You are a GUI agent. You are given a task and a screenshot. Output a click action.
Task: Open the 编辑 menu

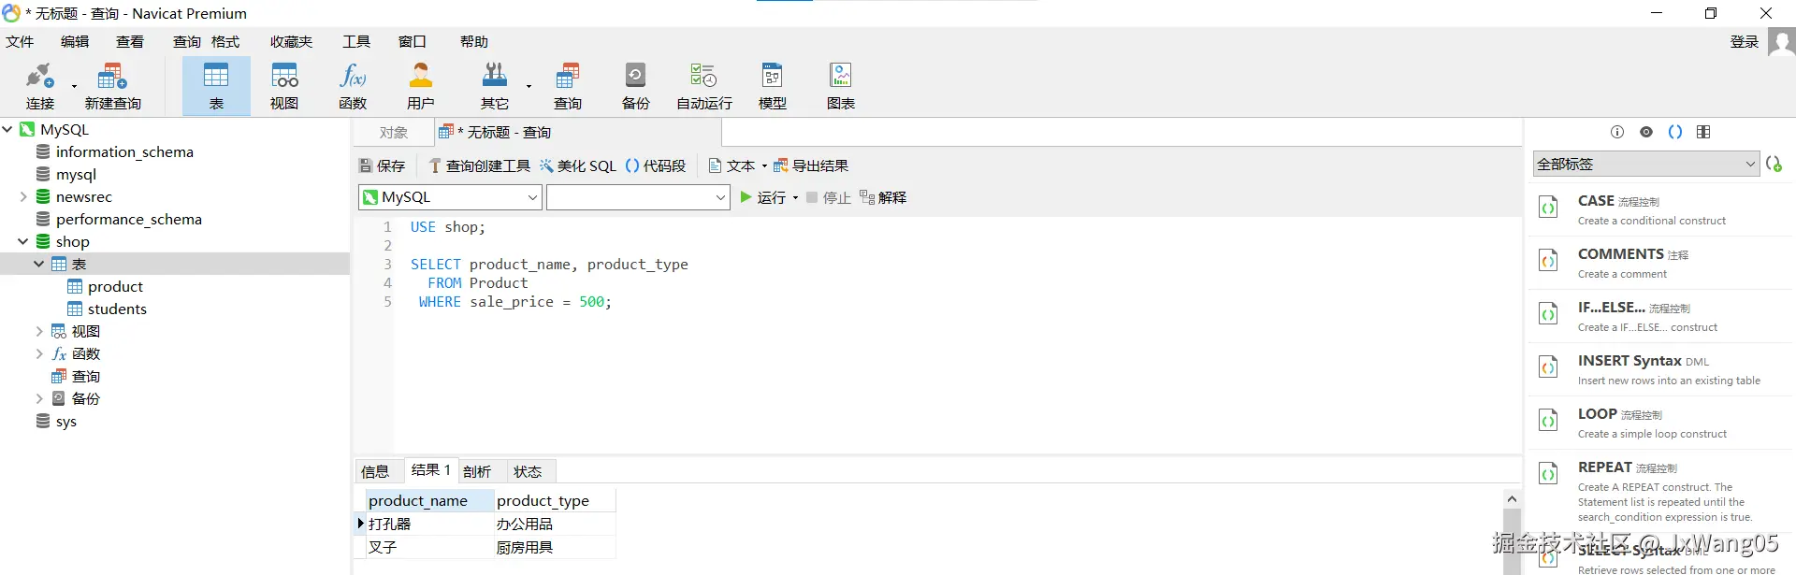tap(75, 42)
